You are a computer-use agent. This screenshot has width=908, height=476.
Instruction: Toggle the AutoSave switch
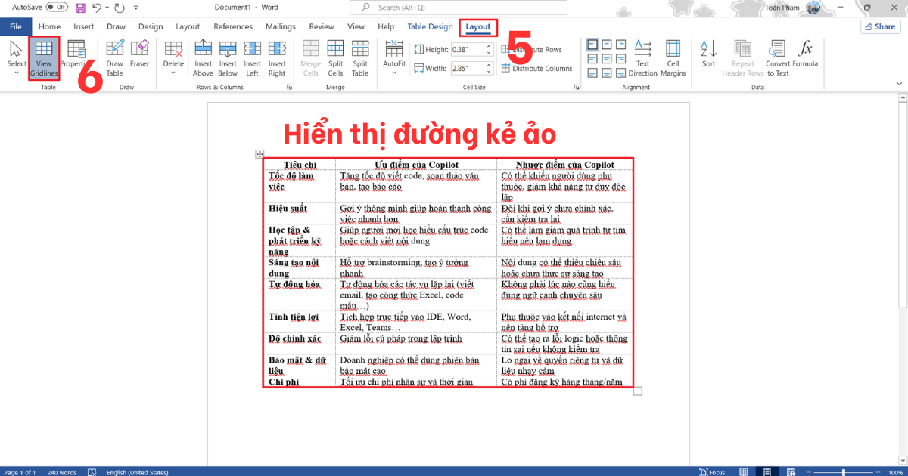(56, 6)
